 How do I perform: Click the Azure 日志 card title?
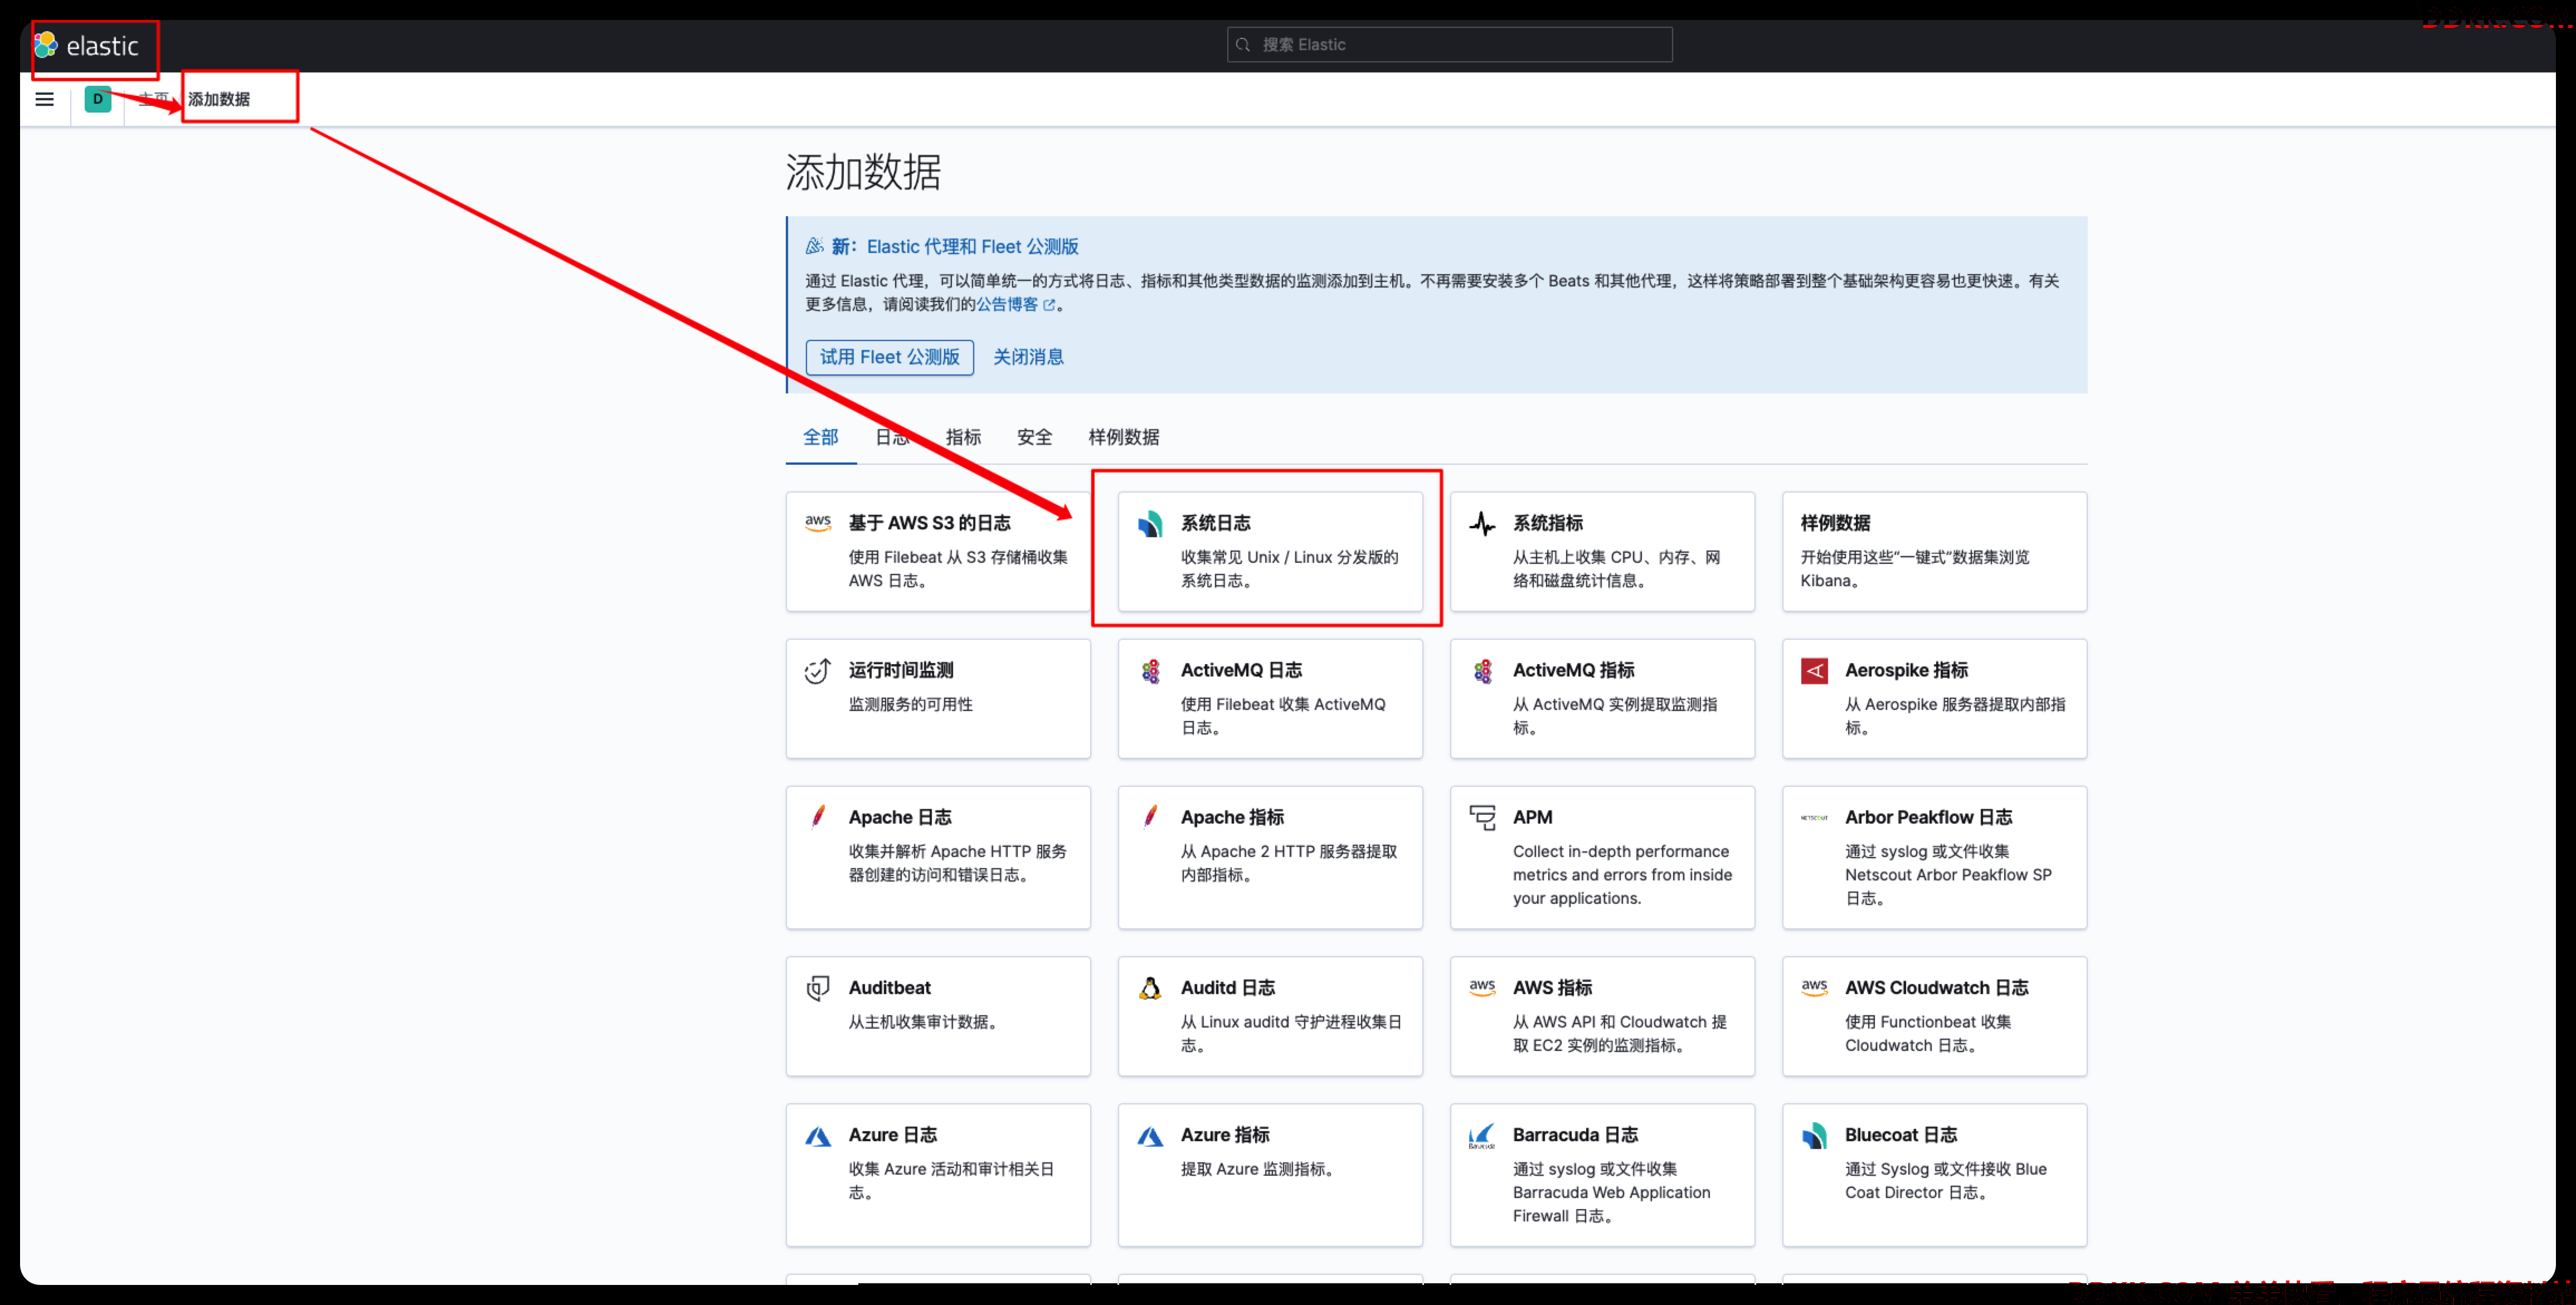click(x=893, y=1135)
